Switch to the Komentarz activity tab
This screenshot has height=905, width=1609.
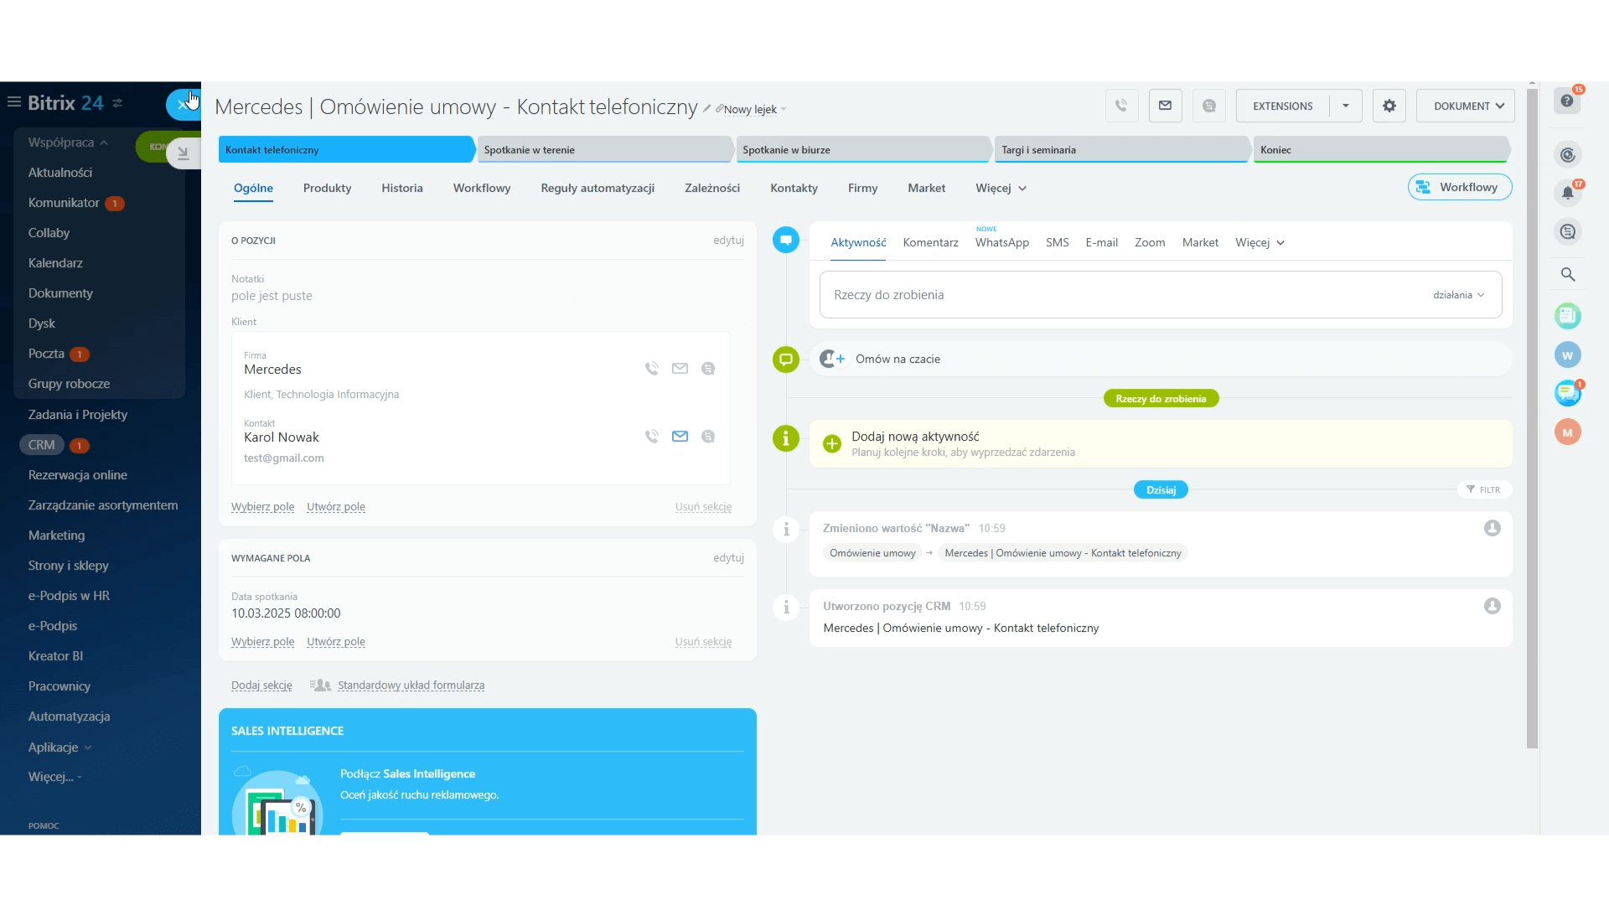(x=930, y=243)
